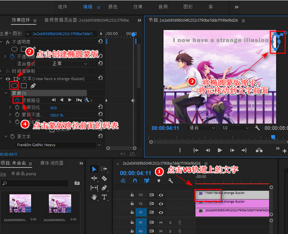
Task: Select the Track Select Forward tool
Action: point(104,169)
